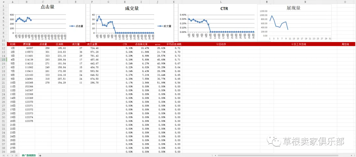Select cell with value 231.10
Screen dimensions: 356x157
[59, 56]
